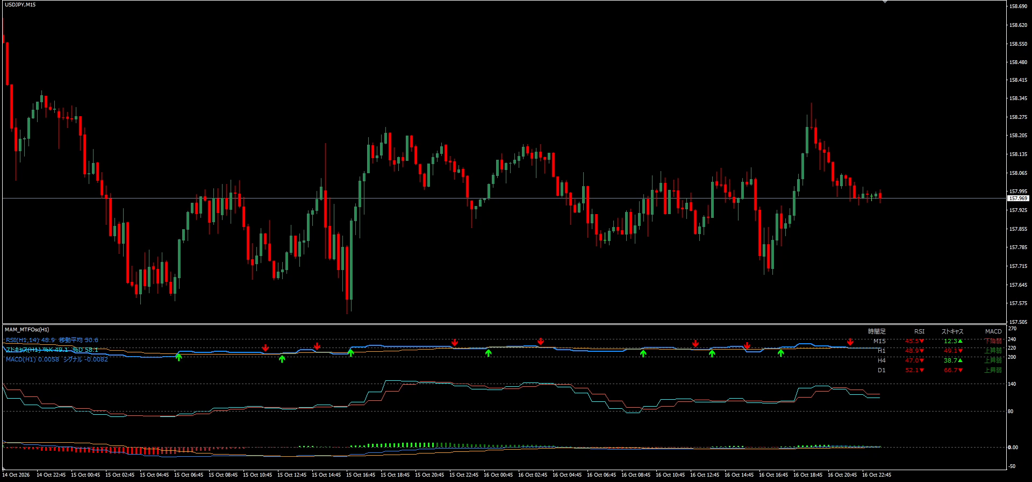Screen dimensions: 1032x482
Task: Click the 158.345 price axis label
Action: coord(1019,99)
